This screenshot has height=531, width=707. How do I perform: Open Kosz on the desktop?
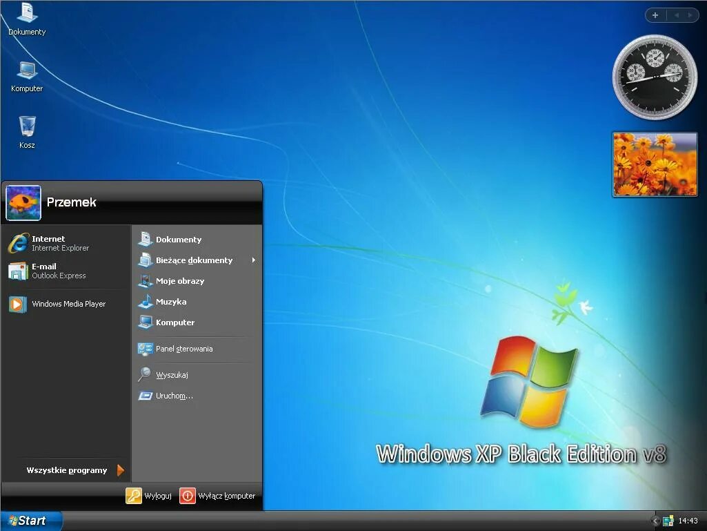27,128
